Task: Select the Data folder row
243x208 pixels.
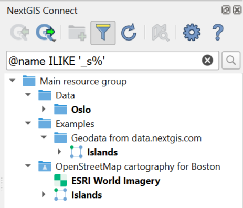Action: (x=65, y=95)
